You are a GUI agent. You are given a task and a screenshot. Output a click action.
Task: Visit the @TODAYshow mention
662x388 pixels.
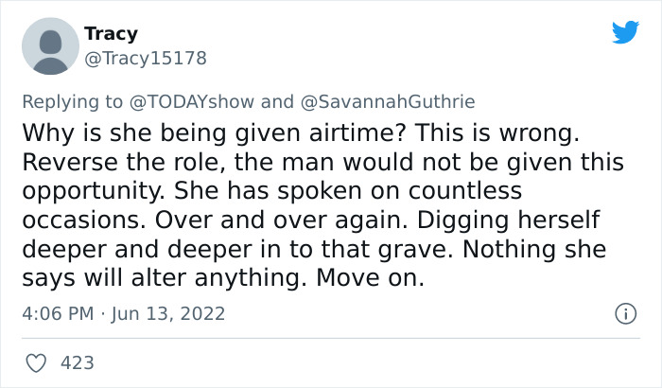pyautogui.click(x=196, y=101)
